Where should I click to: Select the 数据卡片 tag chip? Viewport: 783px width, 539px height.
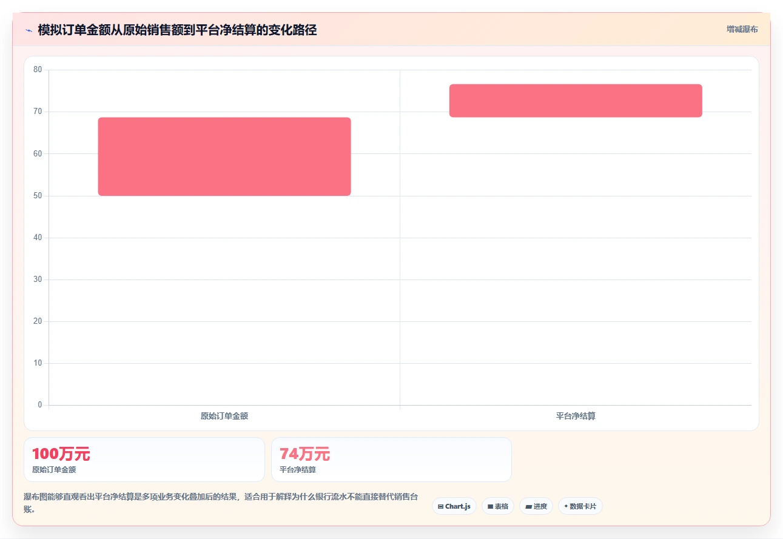580,506
